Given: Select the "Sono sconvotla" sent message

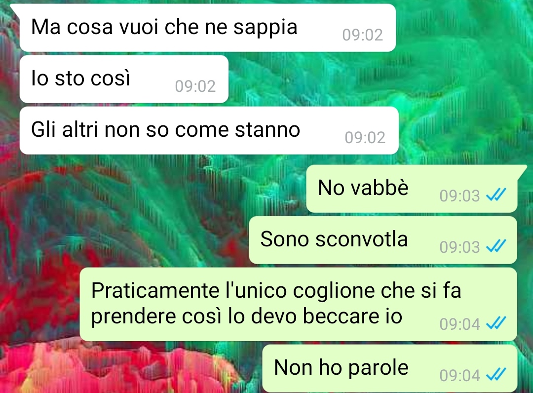Looking at the screenshot, I should coord(383,240).
